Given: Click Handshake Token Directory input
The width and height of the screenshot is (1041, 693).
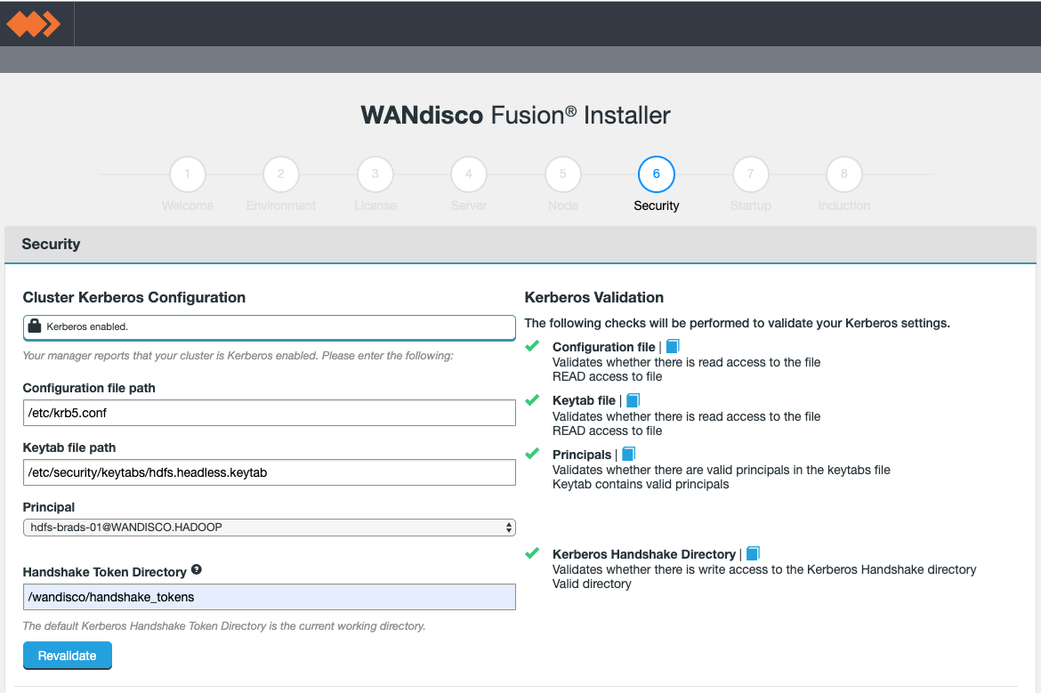Looking at the screenshot, I should point(269,597).
